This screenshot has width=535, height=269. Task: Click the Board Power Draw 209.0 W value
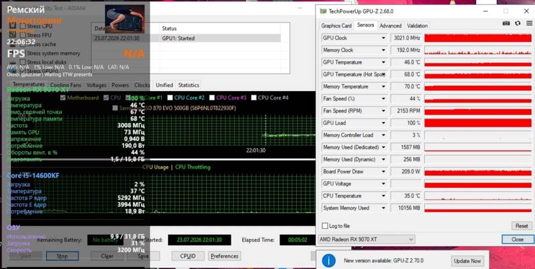[406, 171]
